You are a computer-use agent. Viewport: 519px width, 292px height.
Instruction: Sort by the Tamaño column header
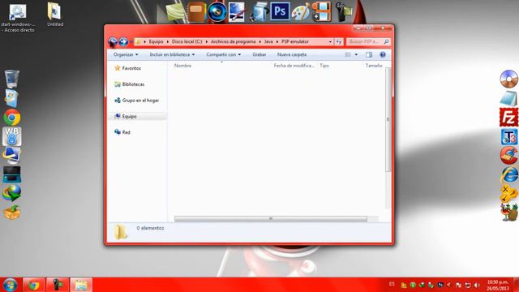click(374, 66)
